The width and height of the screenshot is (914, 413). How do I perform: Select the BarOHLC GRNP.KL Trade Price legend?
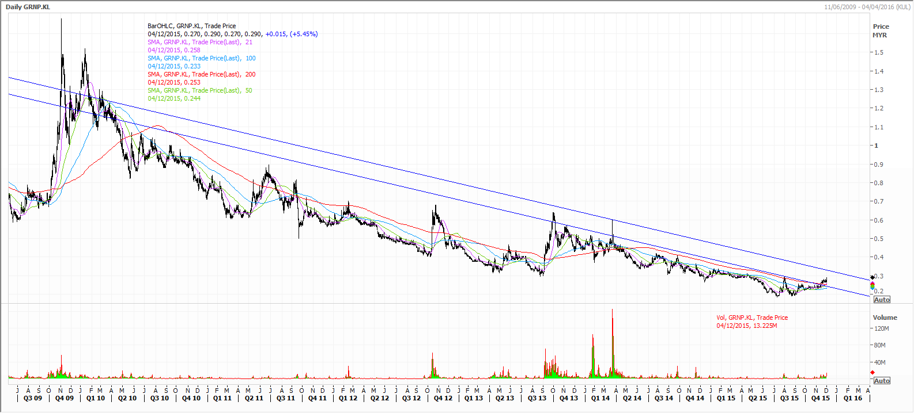click(191, 26)
